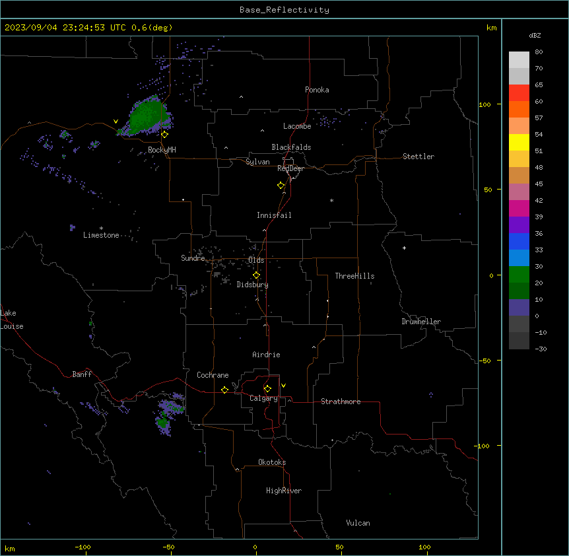Select the yellow diamond marker south of RedDeer

point(281,186)
